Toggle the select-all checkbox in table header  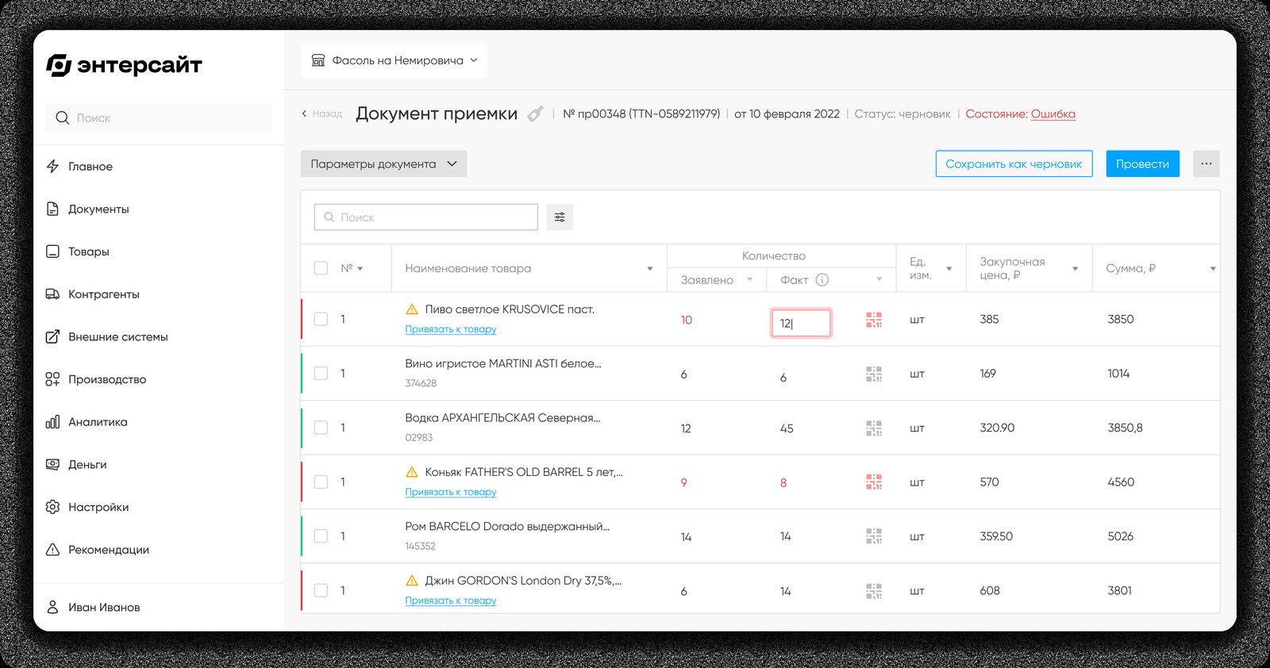[321, 268]
